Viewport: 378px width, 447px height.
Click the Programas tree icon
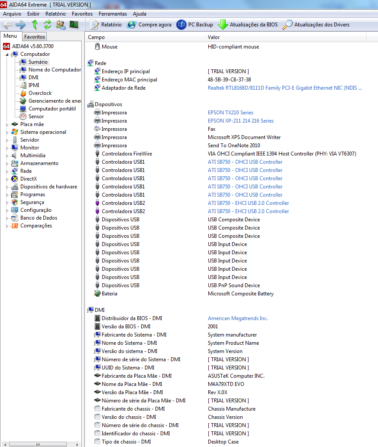tap(15, 194)
